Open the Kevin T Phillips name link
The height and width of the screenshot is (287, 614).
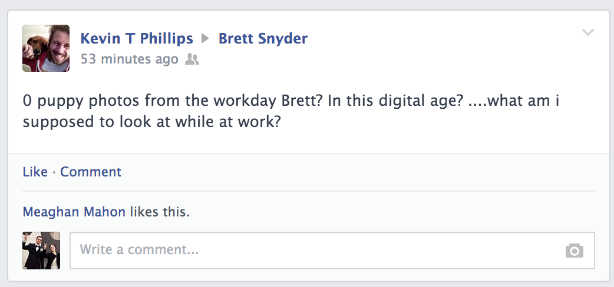pyautogui.click(x=137, y=39)
